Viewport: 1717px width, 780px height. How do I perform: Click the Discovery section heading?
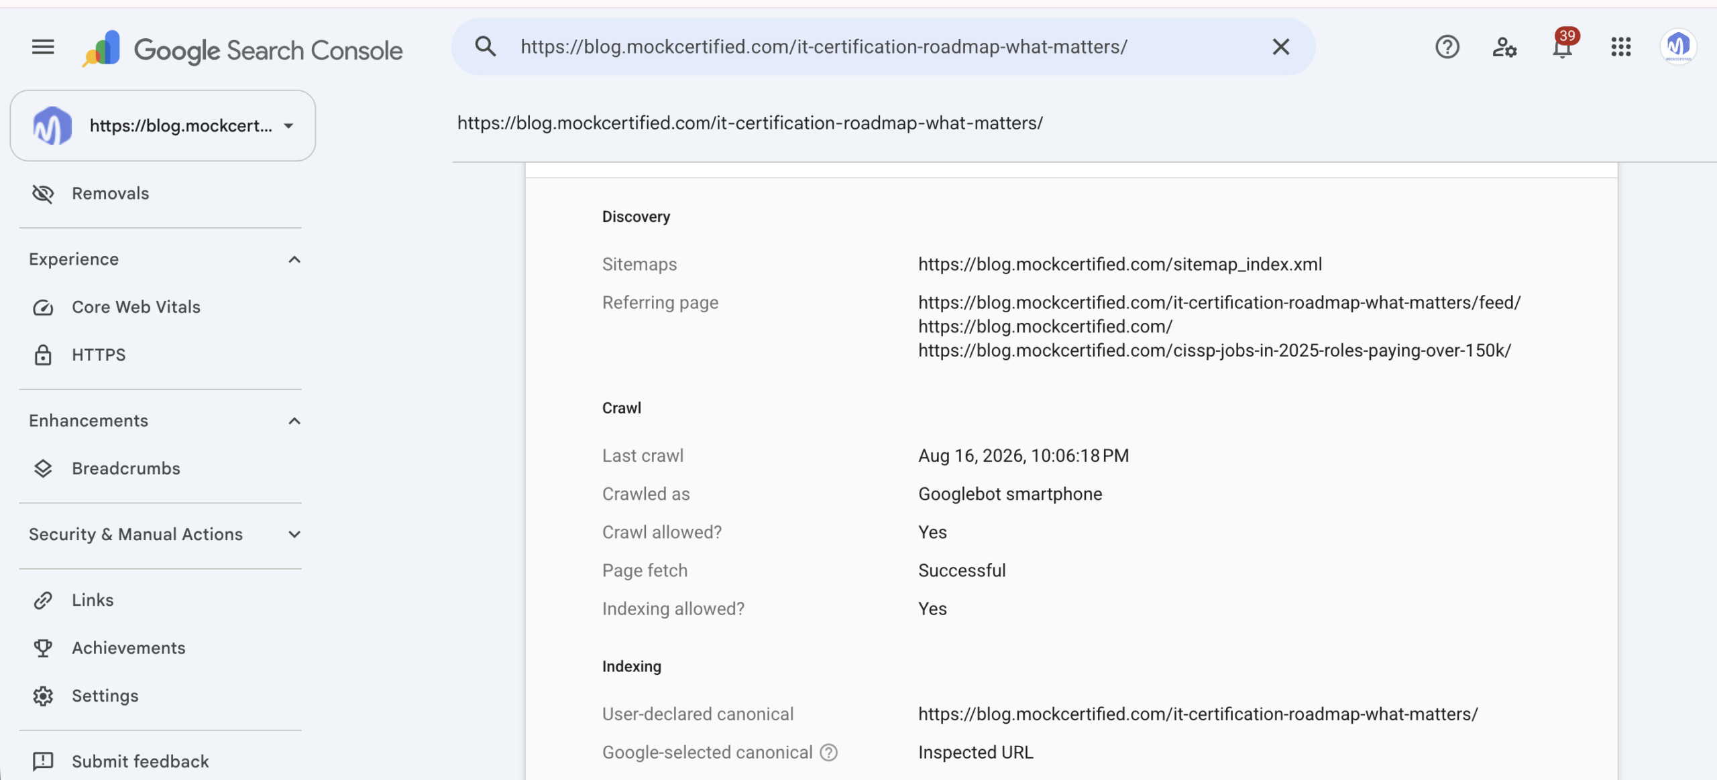636,216
